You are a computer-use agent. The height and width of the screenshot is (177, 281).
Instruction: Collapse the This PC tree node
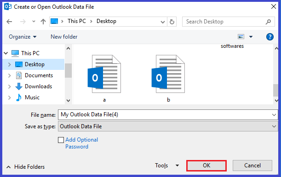point(6,53)
